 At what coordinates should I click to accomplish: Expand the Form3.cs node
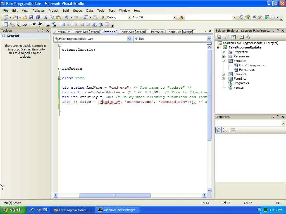coord(223,79)
